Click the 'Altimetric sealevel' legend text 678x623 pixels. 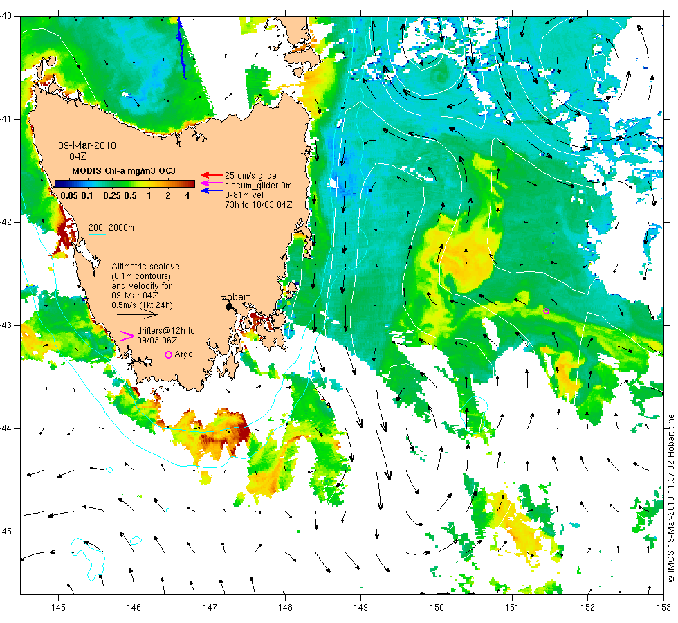pos(147,267)
